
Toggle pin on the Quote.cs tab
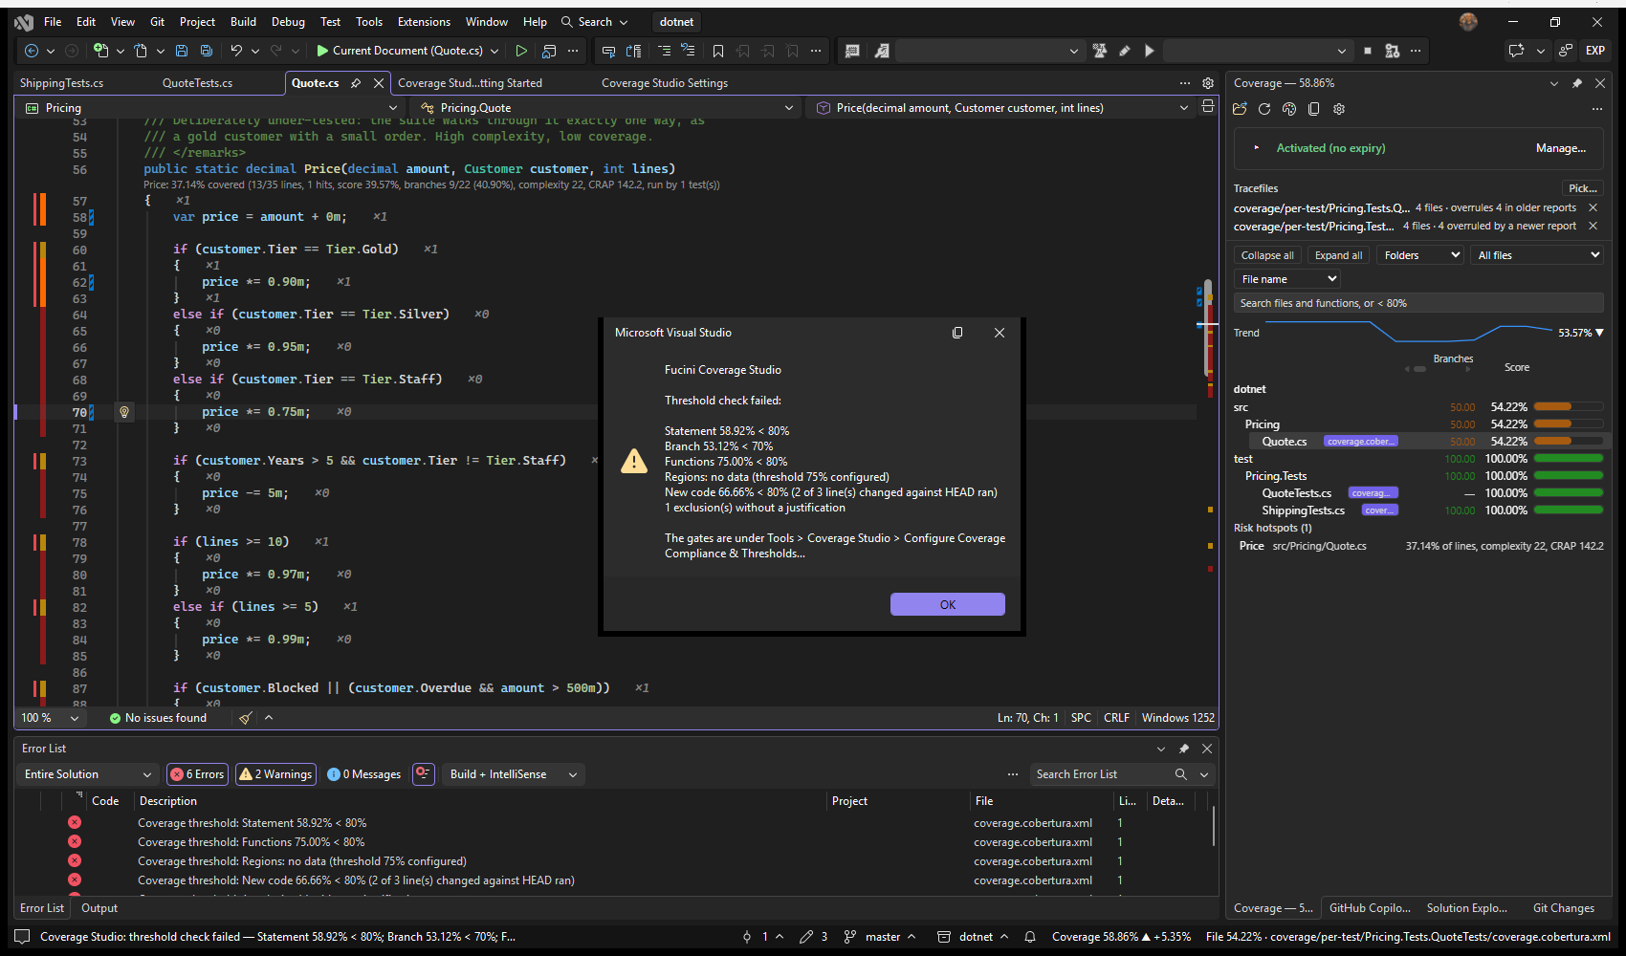point(356,83)
